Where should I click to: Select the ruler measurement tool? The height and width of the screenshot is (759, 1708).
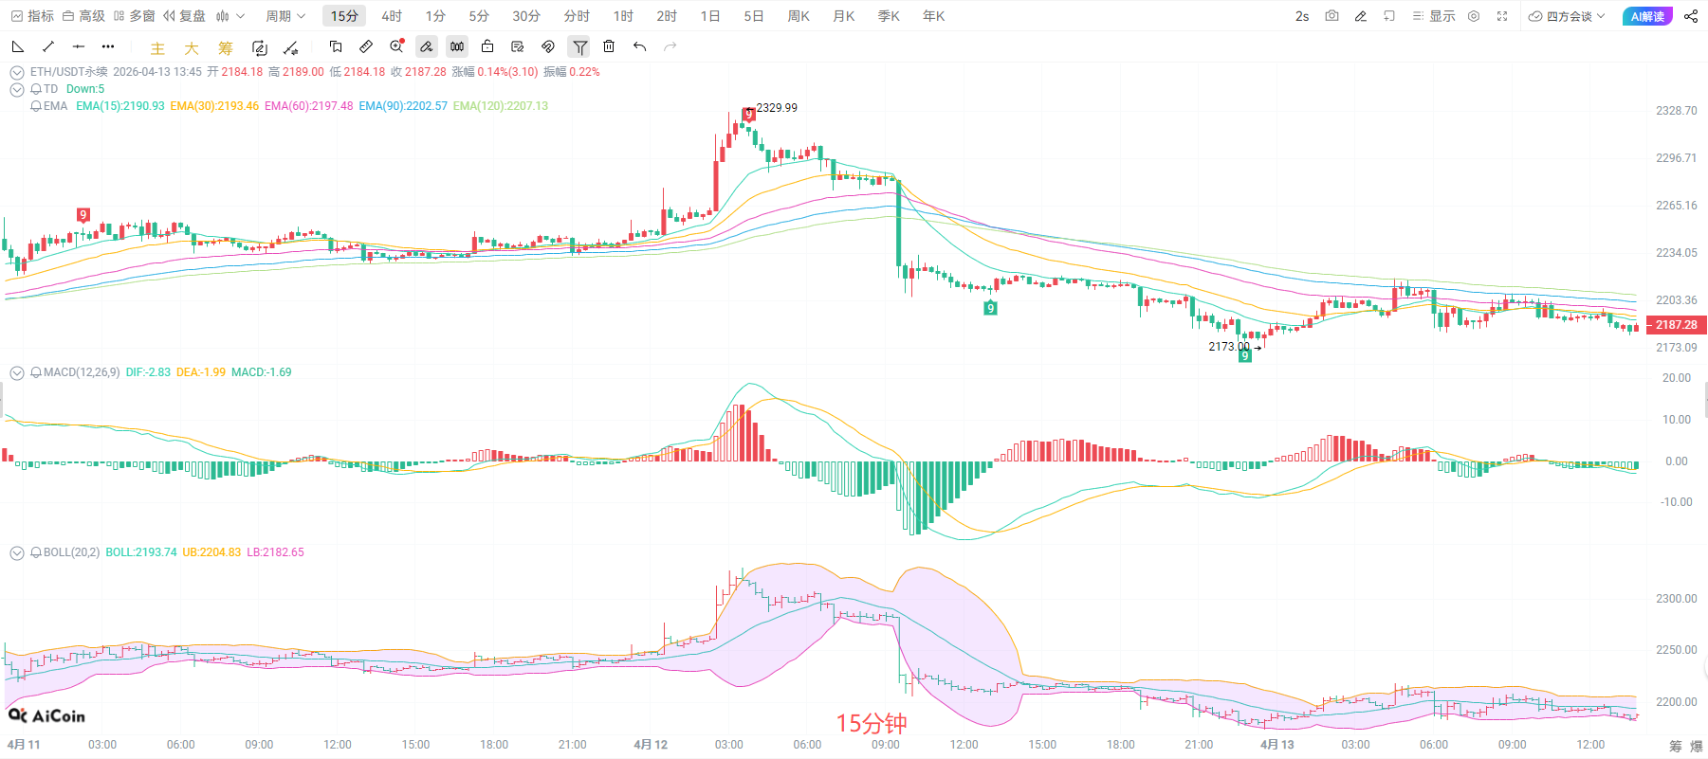click(x=366, y=46)
